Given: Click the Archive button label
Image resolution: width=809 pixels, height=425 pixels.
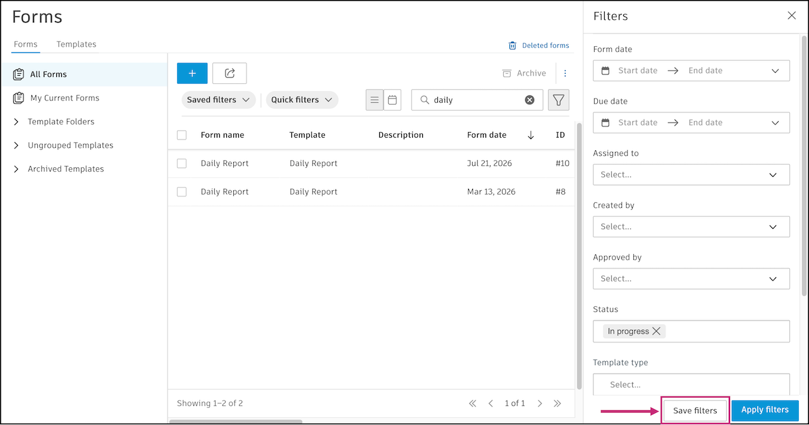Looking at the screenshot, I should coord(532,73).
